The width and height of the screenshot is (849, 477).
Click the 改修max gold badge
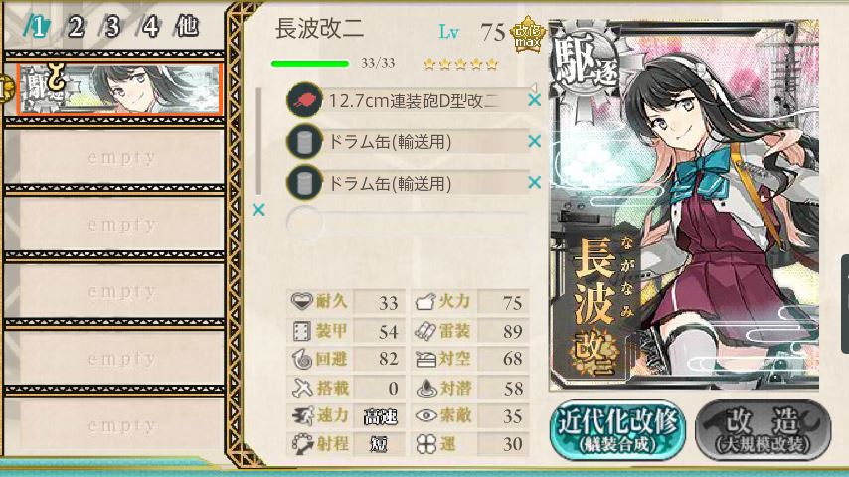[x=528, y=35]
